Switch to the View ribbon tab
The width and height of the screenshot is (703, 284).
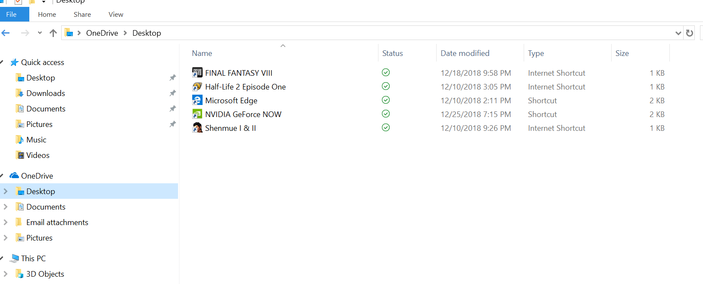click(116, 14)
